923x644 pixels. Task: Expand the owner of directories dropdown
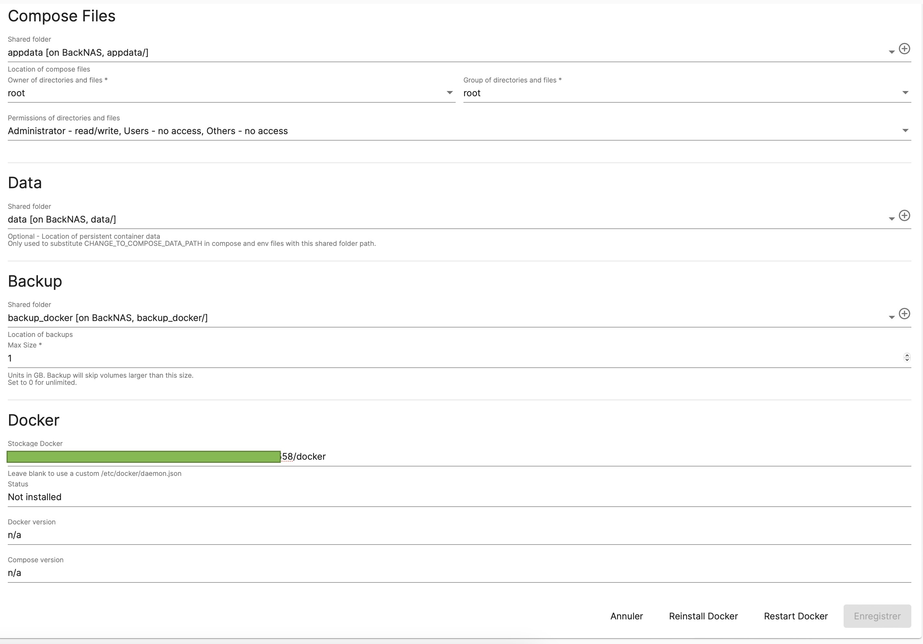[450, 93]
